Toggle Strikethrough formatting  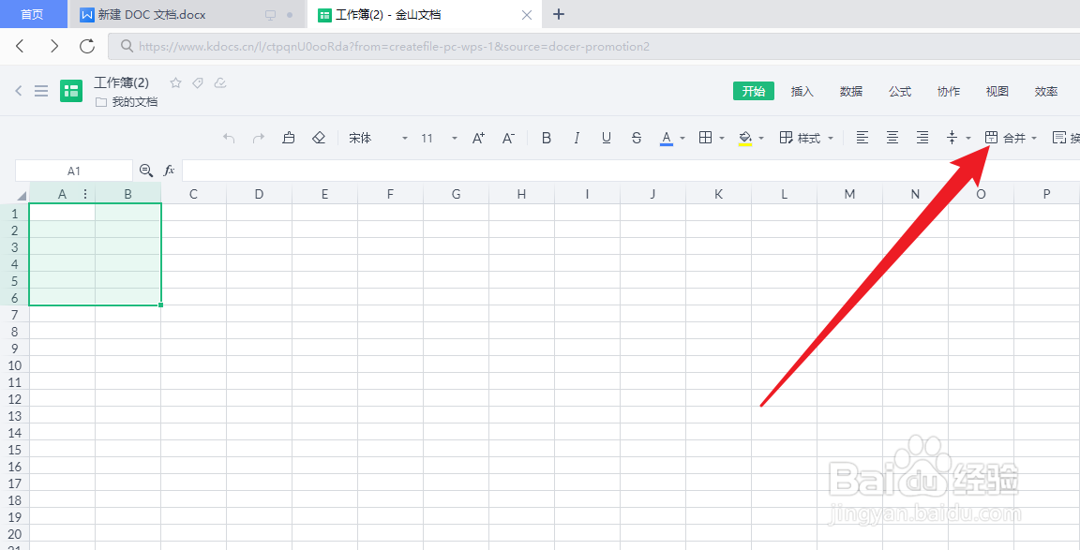coord(637,139)
